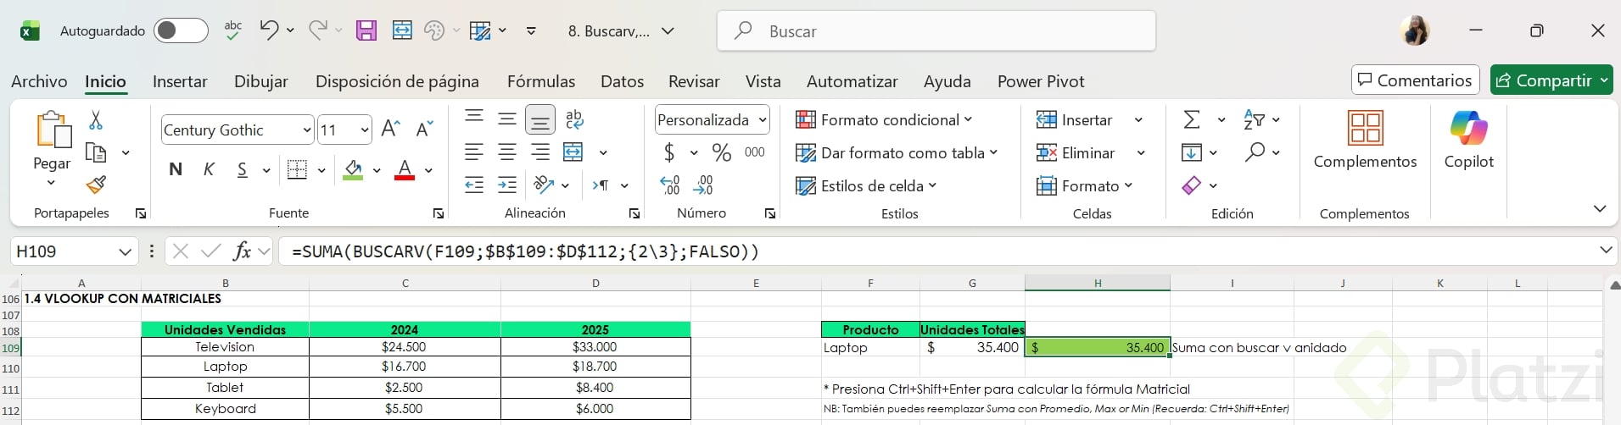Viewport: 1621px width, 425px height.
Task: Decrease the font size
Action: [x=424, y=129]
